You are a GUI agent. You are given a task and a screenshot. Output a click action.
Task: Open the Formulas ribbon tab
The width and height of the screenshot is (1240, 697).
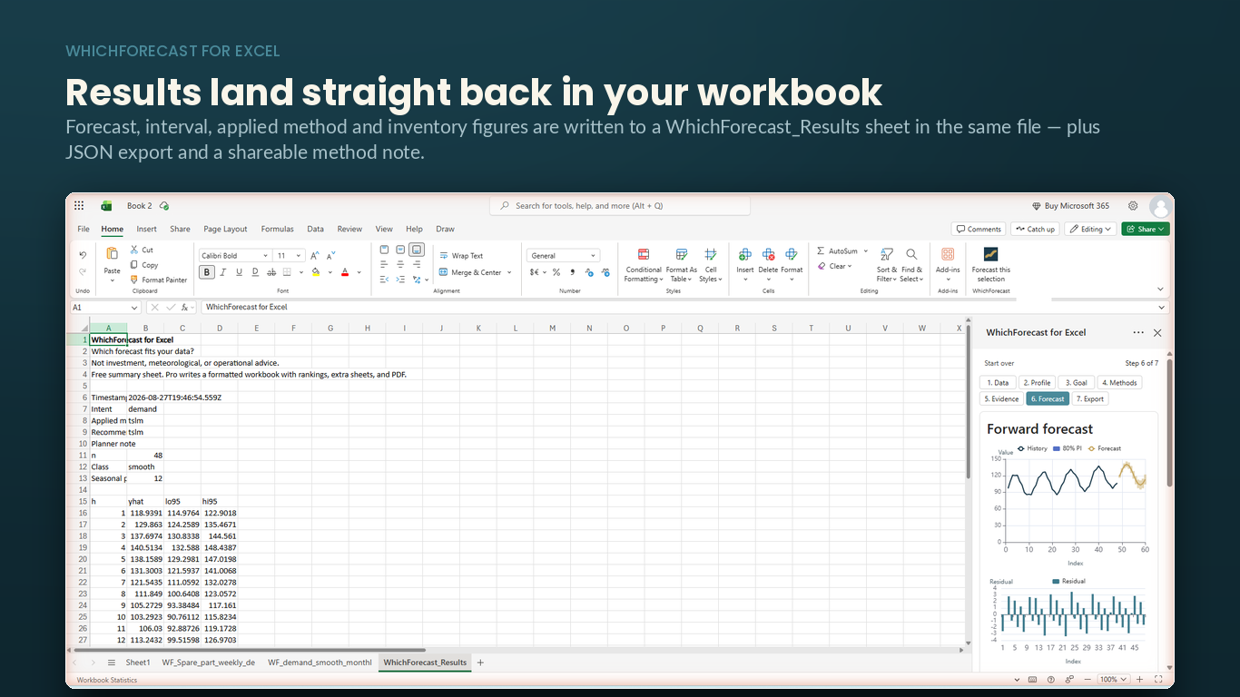pyautogui.click(x=277, y=230)
